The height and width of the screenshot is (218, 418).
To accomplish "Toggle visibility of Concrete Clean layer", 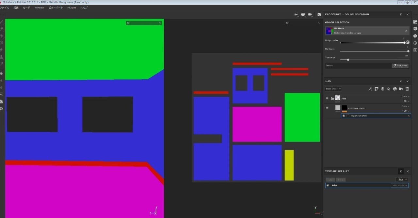I will 327,108.
